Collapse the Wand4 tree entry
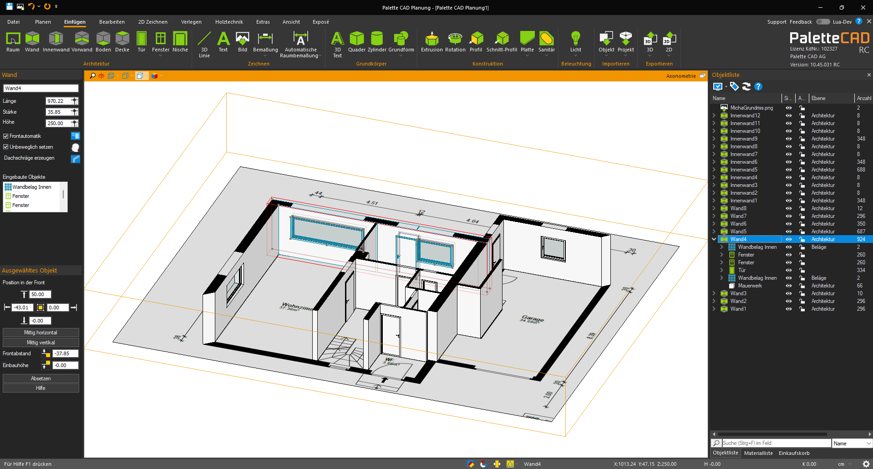The width and height of the screenshot is (873, 469). (x=713, y=239)
